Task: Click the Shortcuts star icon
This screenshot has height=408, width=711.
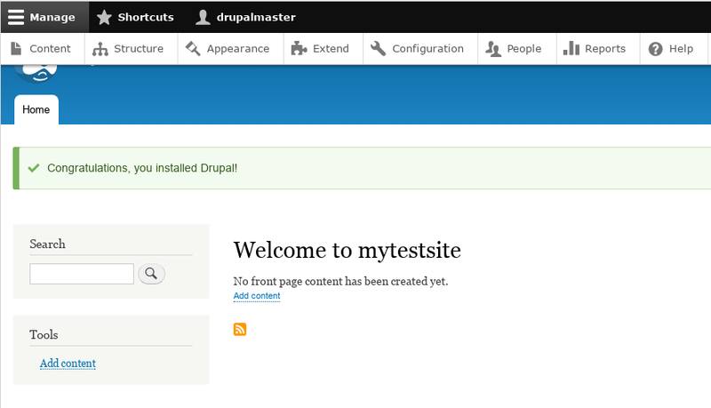Action: [x=104, y=17]
